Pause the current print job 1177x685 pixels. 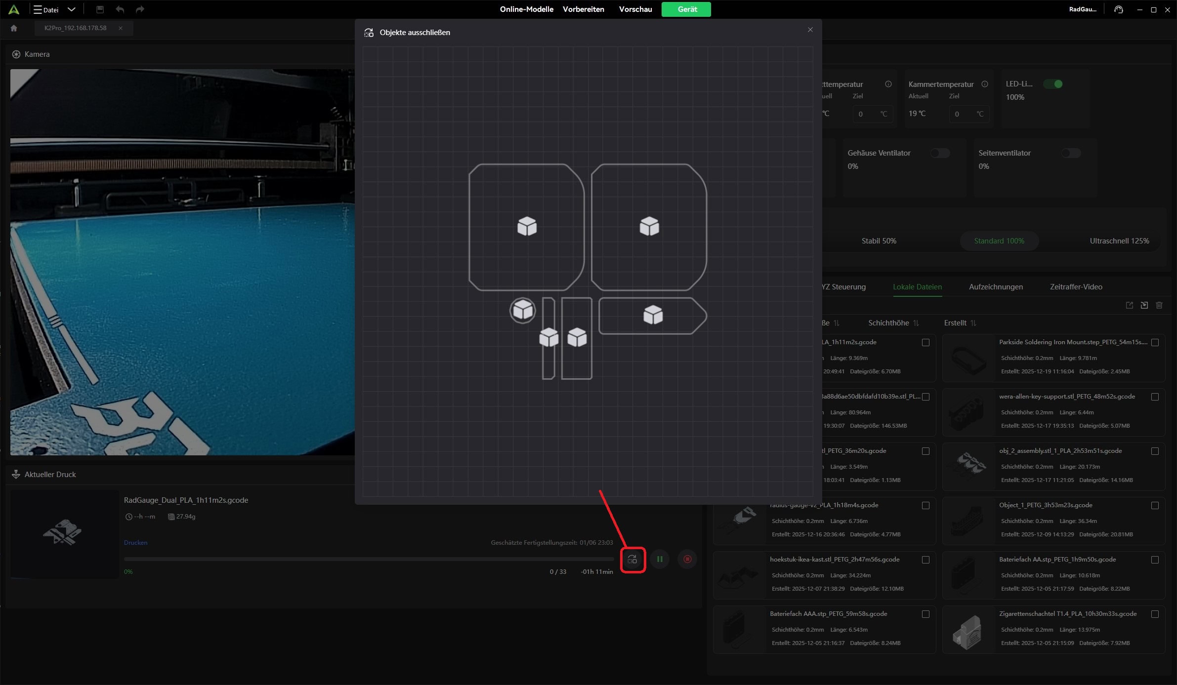point(660,559)
